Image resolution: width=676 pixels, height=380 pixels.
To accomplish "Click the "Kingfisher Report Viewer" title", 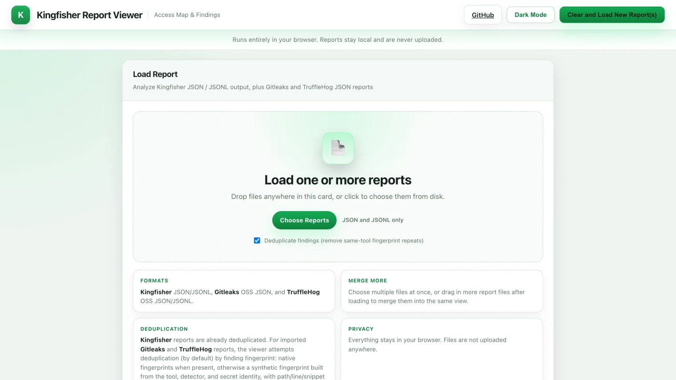I will (89, 15).
